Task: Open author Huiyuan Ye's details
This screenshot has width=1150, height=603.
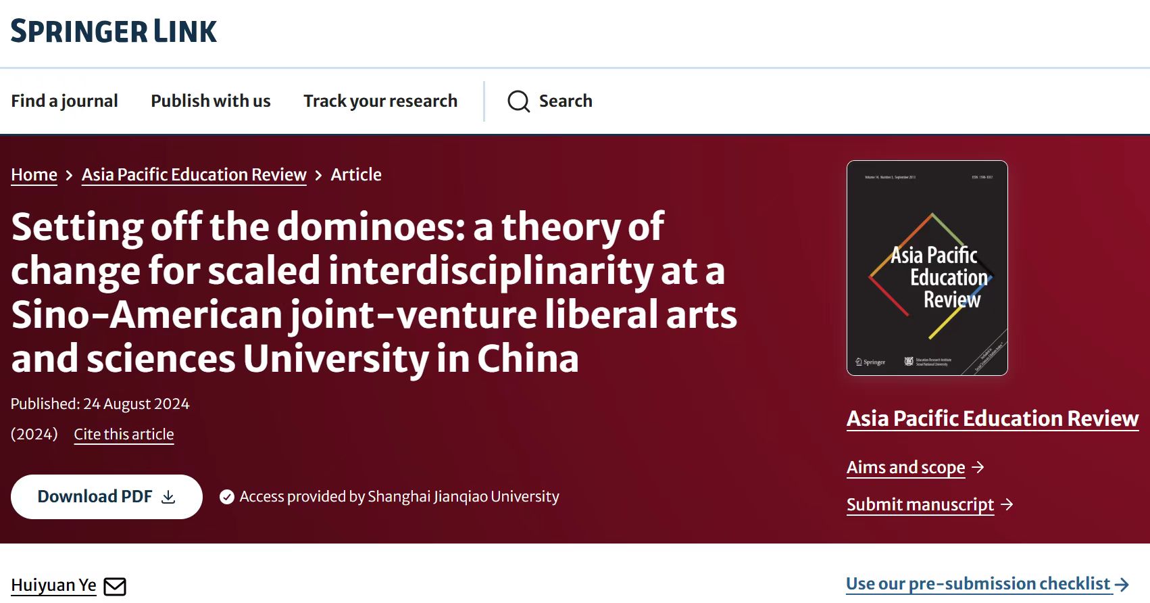Action: pos(53,585)
